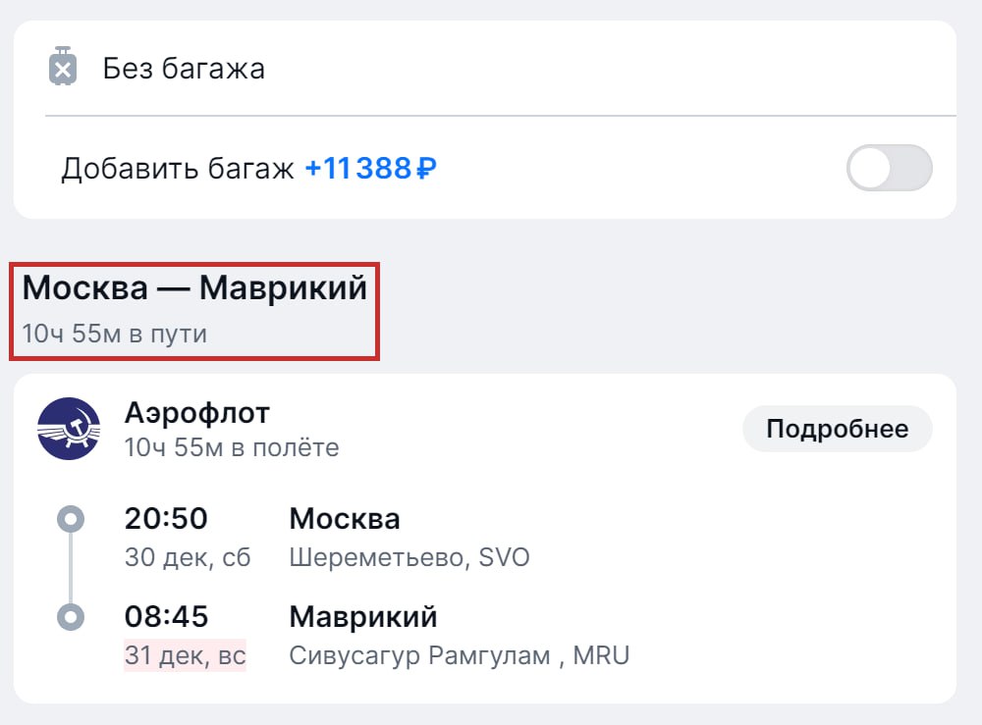Click the 10ч 55м в пути duration
This screenshot has height=725, width=982.
tap(115, 334)
